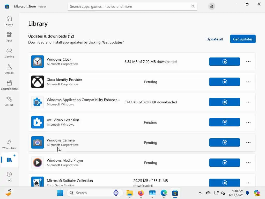The image size is (265, 199).
Task: Click the Get updates button
Action: [243, 39]
